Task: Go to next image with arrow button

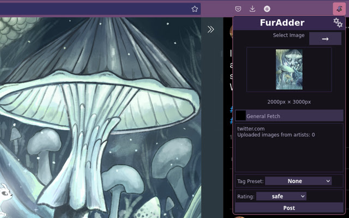Action: click(325, 39)
